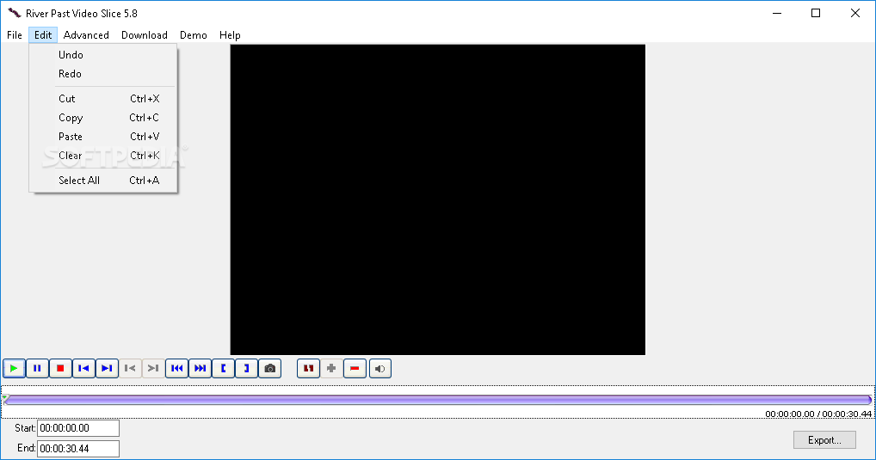Click the Export... button
This screenshot has height=460, width=876.
click(x=824, y=440)
